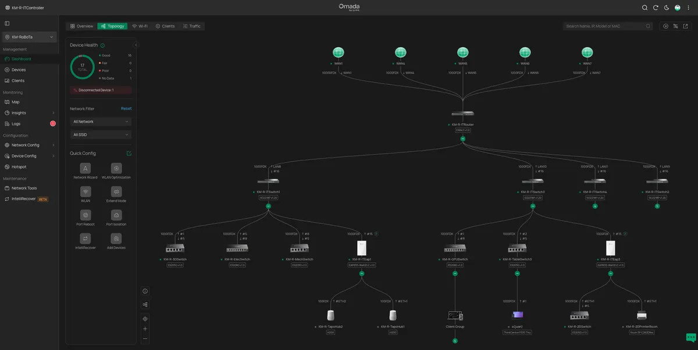Click the WAN7 globe icon

[587, 53]
